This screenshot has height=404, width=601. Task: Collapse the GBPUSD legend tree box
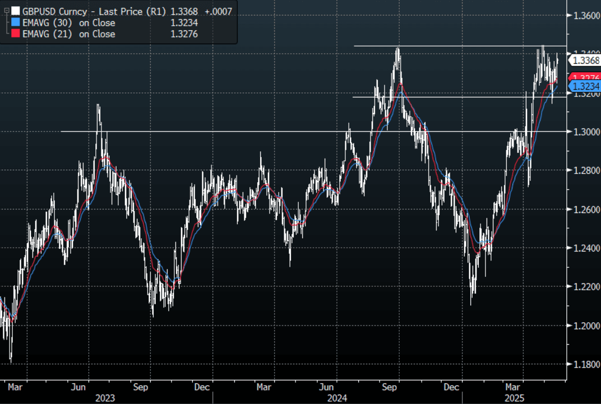tap(6, 11)
